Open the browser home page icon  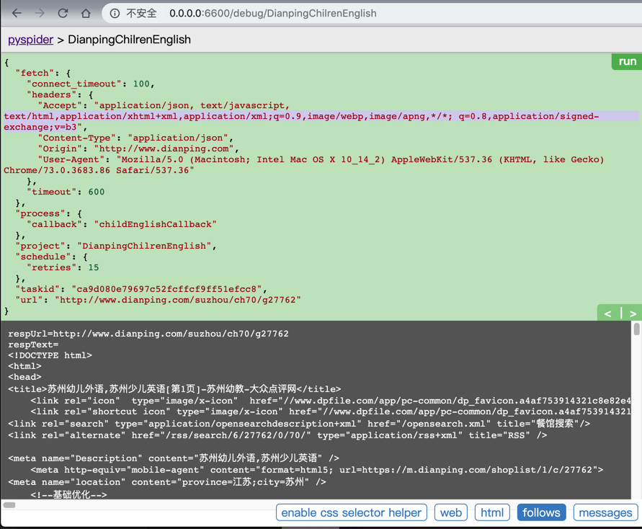[86, 13]
